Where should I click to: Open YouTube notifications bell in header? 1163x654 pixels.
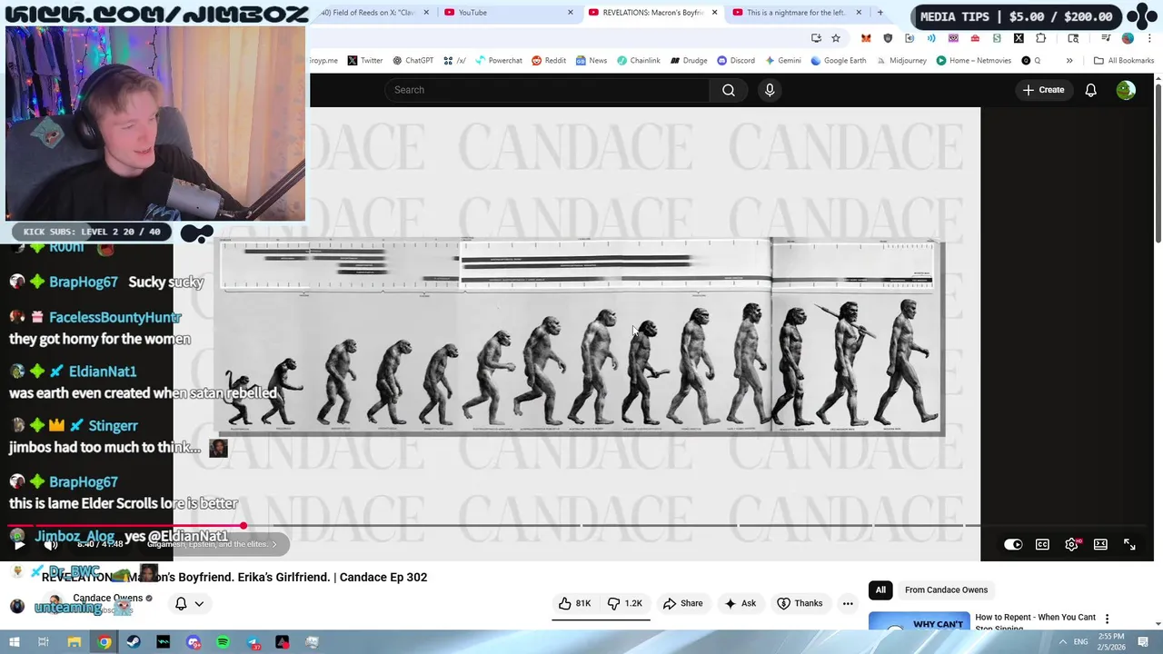pyautogui.click(x=1090, y=90)
